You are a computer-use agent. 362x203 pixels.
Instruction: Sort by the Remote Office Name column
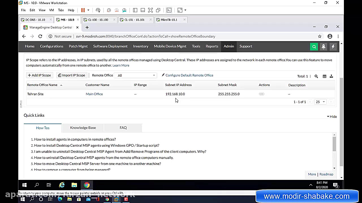tap(42, 85)
